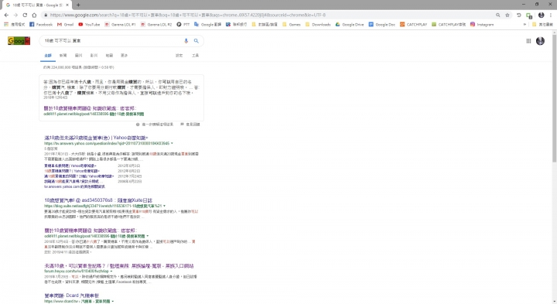Open the Games bookmark folder
The height and width of the screenshot is (304, 557).
pos(292,25)
